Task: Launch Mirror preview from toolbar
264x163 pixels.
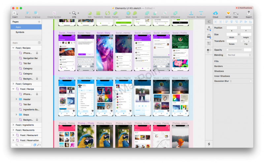Action: tap(228, 13)
